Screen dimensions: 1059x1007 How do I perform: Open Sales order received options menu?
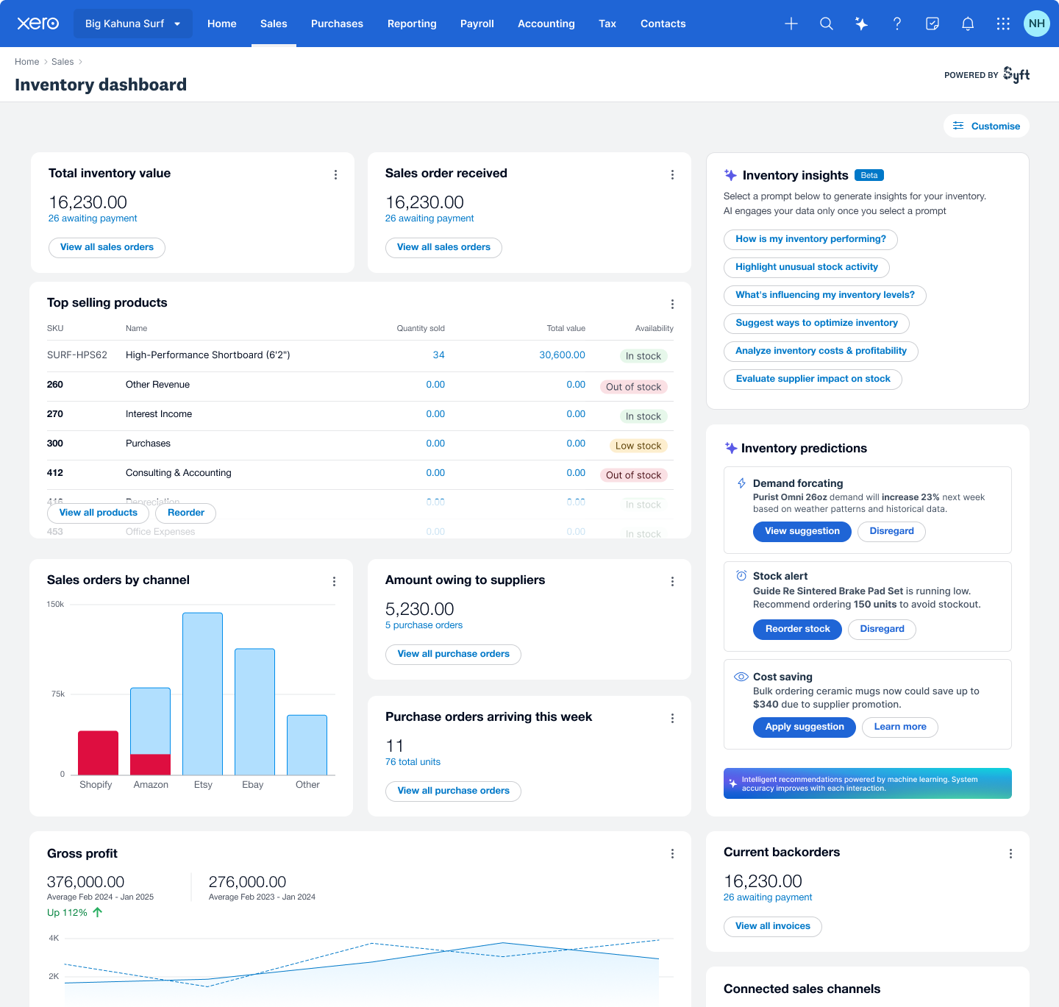pos(672,175)
